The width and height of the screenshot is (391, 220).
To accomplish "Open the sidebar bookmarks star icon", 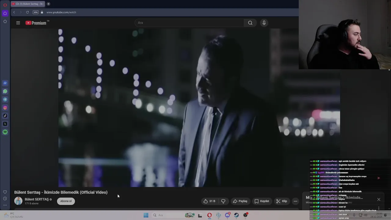I will click(5, 21).
